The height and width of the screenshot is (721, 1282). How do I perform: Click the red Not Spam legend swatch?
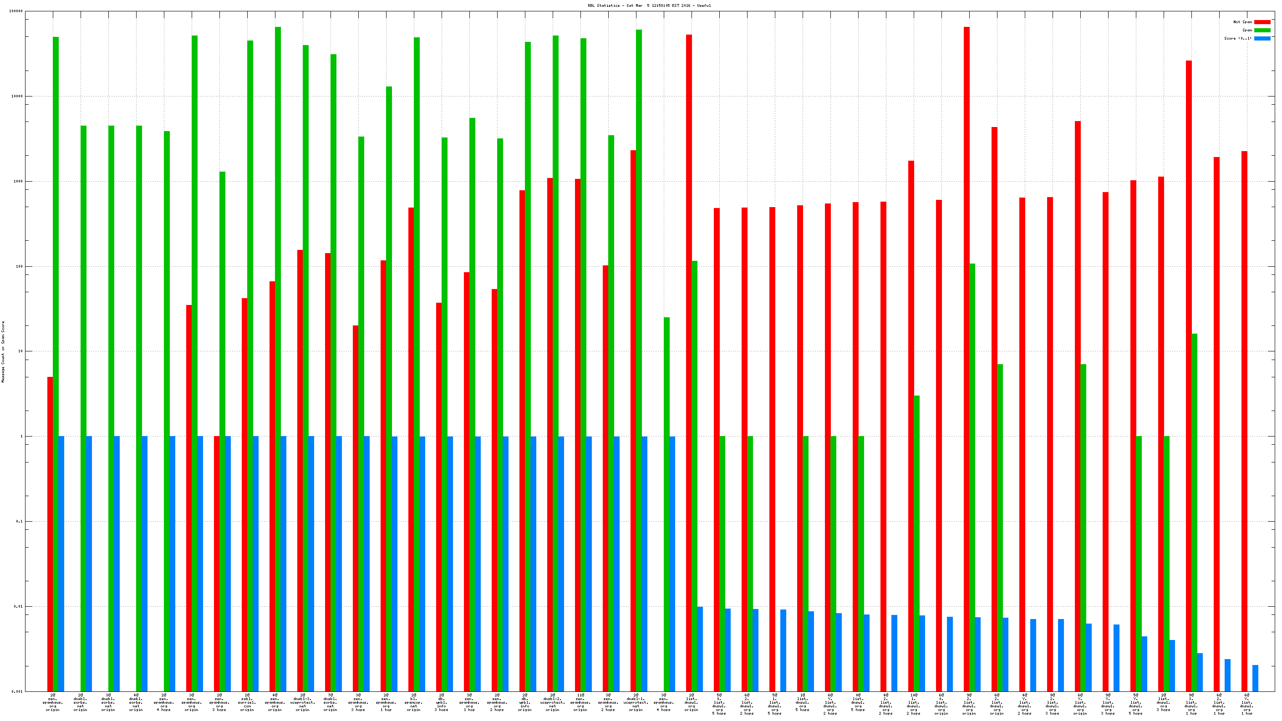click(x=1262, y=22)
